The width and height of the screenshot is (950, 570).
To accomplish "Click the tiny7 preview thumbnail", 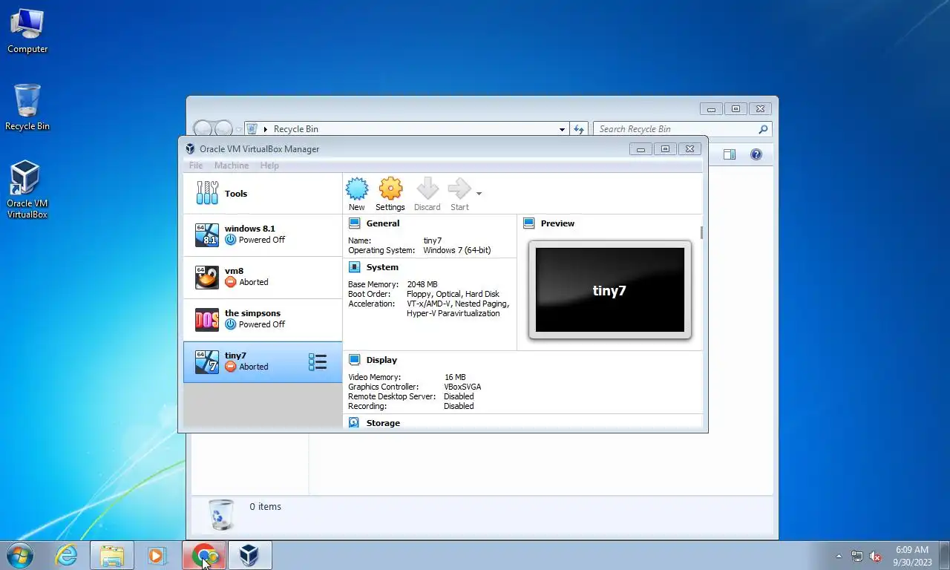I will coord(610,290).
